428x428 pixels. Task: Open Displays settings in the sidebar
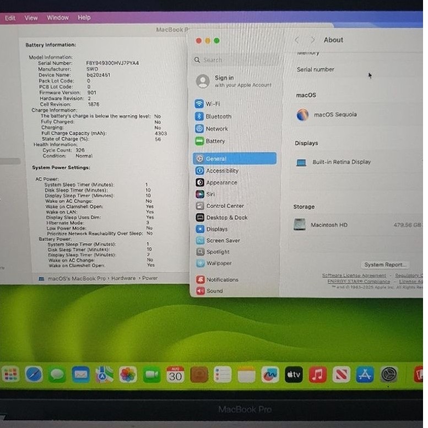(x=212, y=229)
